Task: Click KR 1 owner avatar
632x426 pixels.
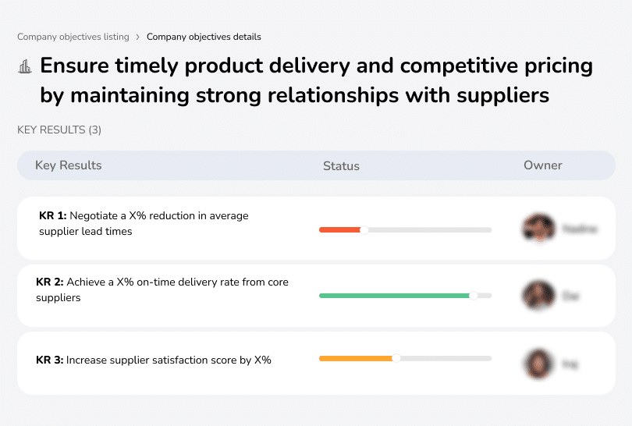Action: coord(538,229)
